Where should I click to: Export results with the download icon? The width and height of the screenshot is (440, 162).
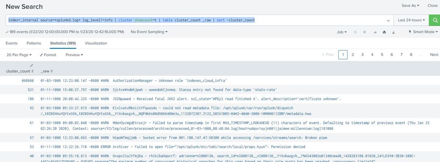pos(393,32)
